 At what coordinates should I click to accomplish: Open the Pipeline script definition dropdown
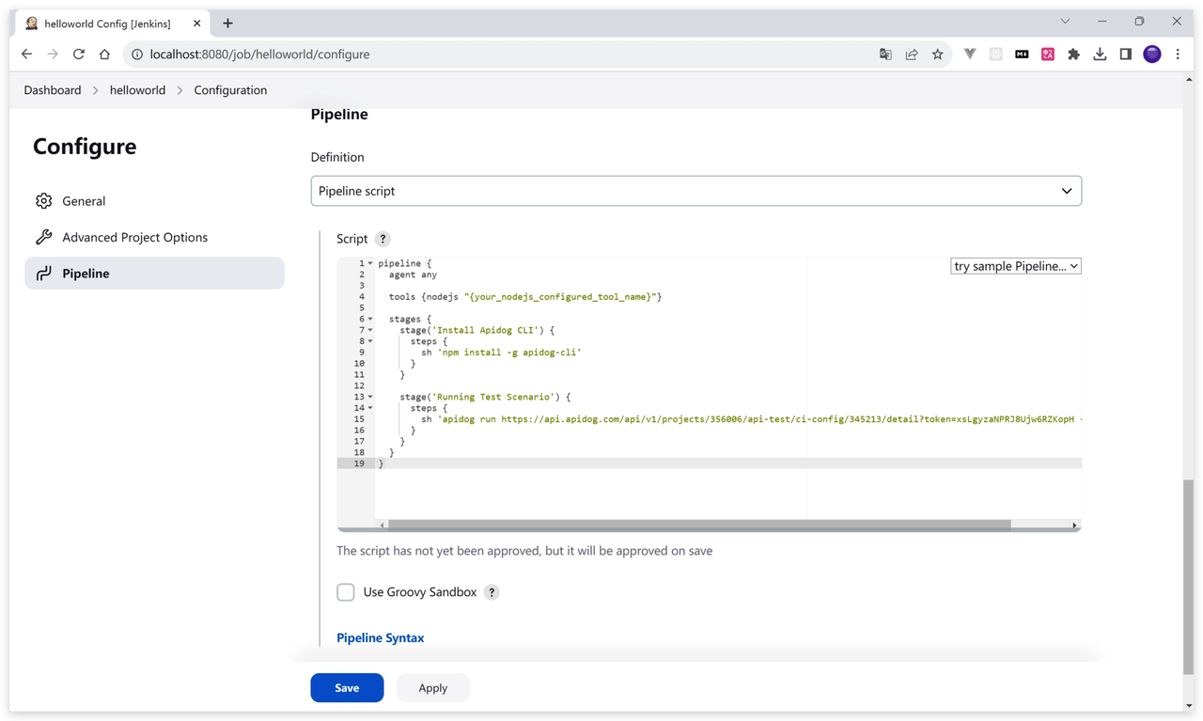[695, 191]
